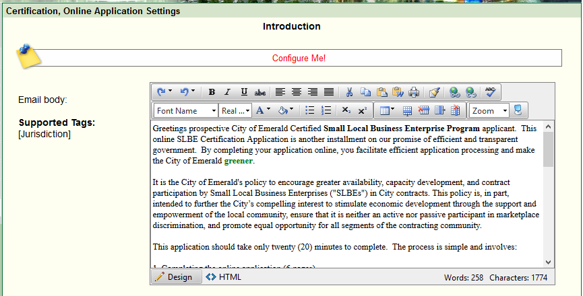
Task: Click the editor vertical scrollbar down arrow
Action: (x=548, y=262)
